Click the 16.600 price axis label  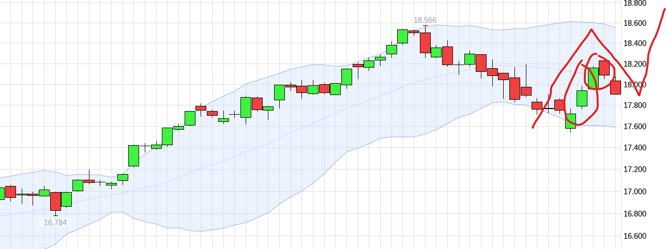coord(635,236)
